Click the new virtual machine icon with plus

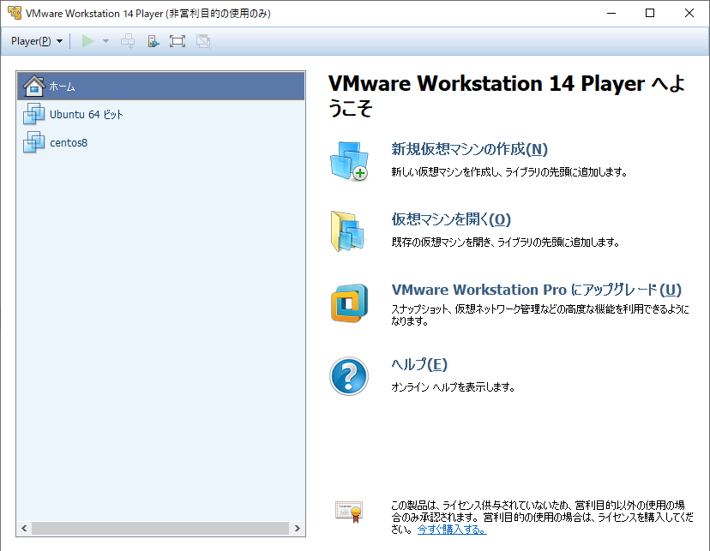coord(349,161)
